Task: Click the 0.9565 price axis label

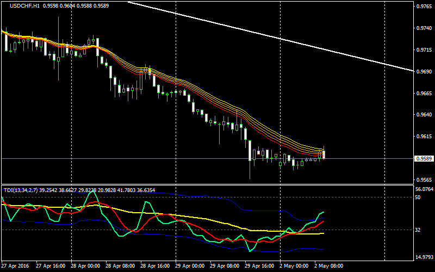Action: click(x=423, y=180)
